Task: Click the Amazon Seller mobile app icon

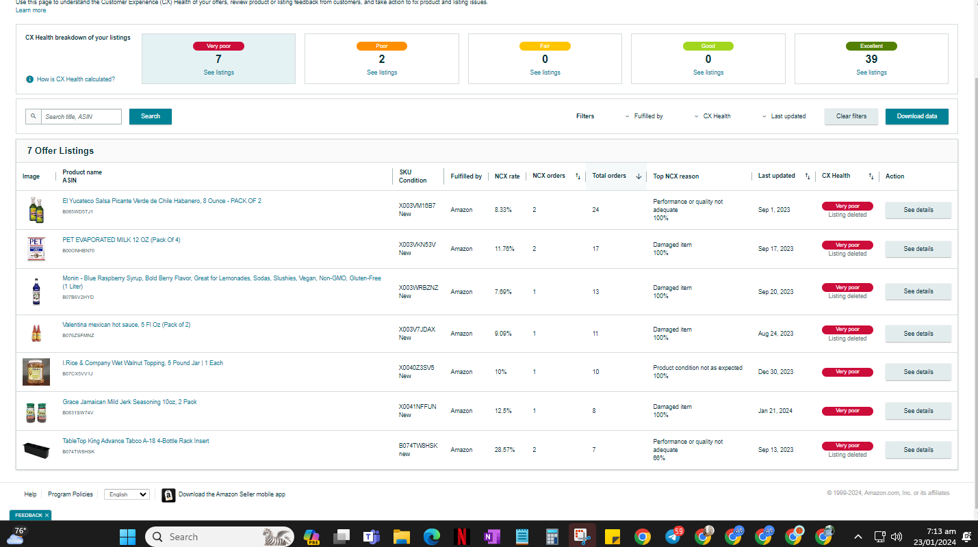Action: tap(168, 495)
